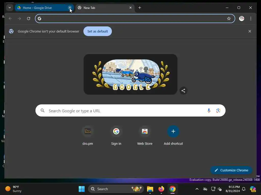Open the Google Sign in shortcut
Screen dimensions: 261x195
tap(116, 136)
